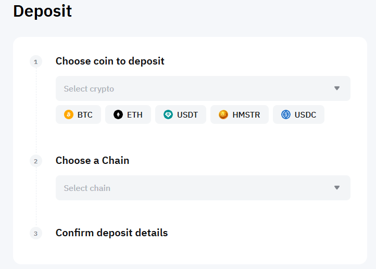The height and width of the screenshot is (269, 376).
Task: Choose the BTC quick-select chip
Action: coord(78,114)
